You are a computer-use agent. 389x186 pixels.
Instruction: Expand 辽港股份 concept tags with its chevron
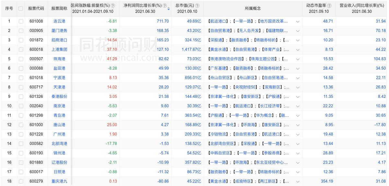[297, 162]
